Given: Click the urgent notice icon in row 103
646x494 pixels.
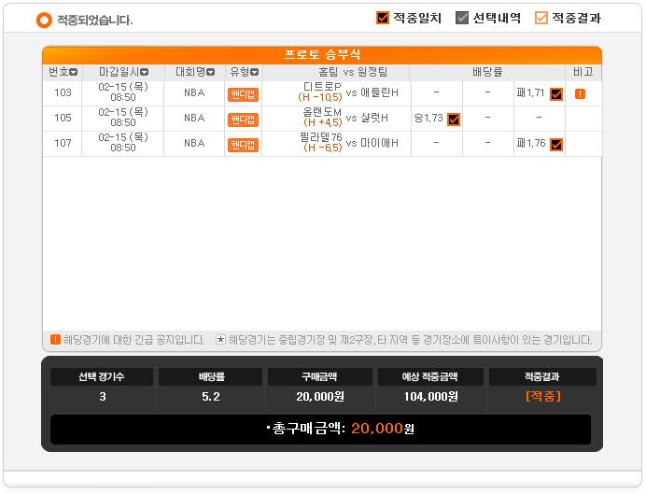Looking at the screenshot, I should [580, 94].
